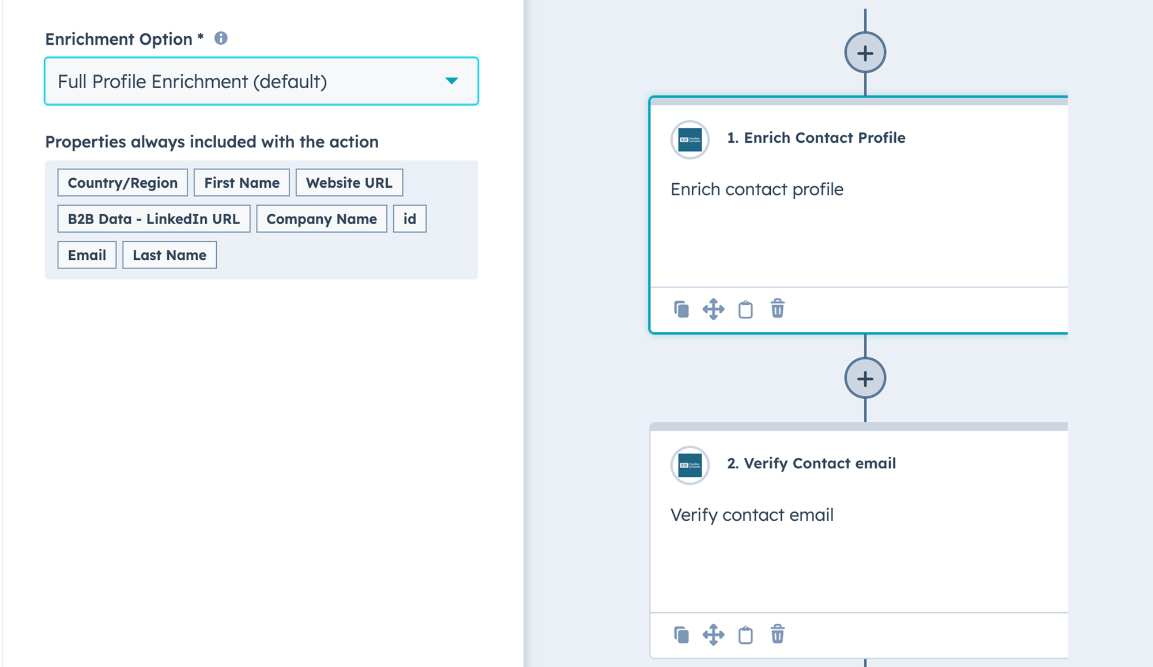Click the app icon on Verify Contact email
The image size is (1153, 667).
click(689, 465)
